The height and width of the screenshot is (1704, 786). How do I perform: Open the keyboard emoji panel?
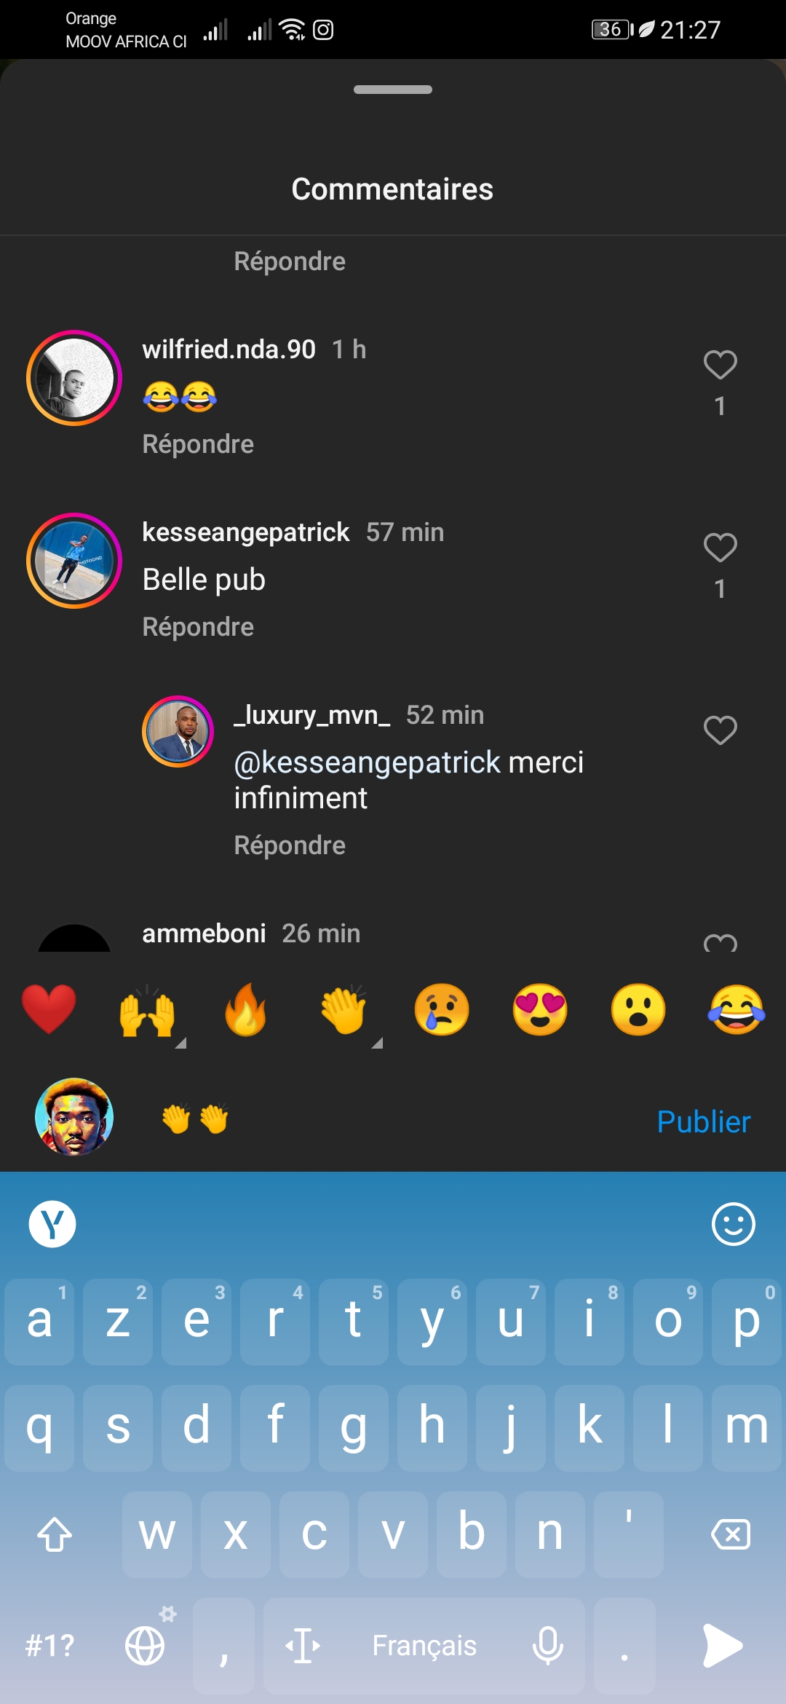point(733,1224)
